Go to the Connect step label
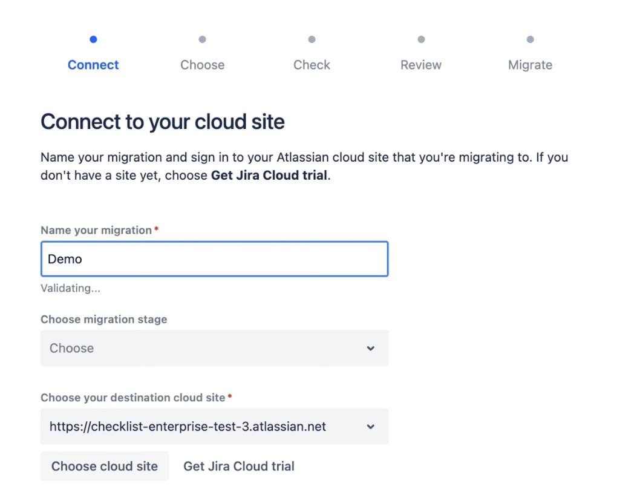This screenshot has width=637, height=500. pyautogui.click(x=93, y=65)
